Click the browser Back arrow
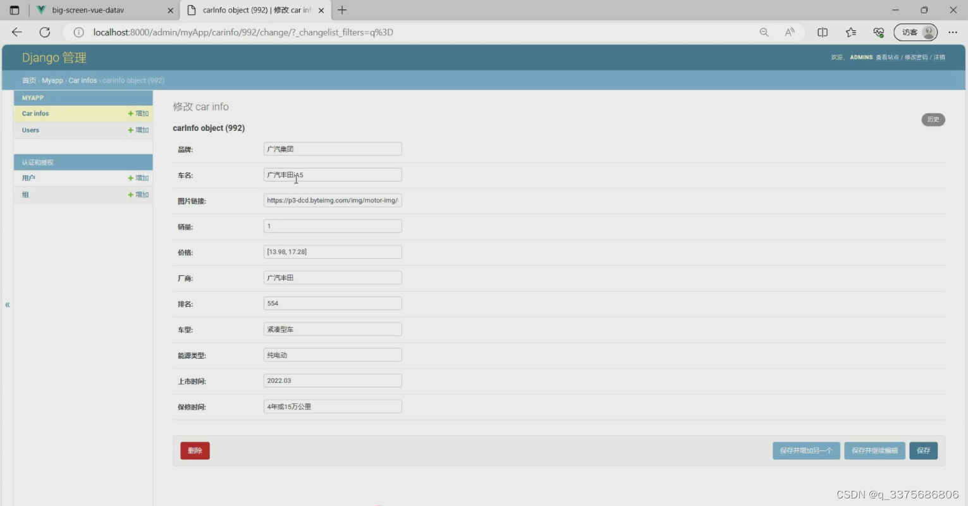Image resolution: width=968 pixels, height=506 pixels. click(x=17, y=32)
